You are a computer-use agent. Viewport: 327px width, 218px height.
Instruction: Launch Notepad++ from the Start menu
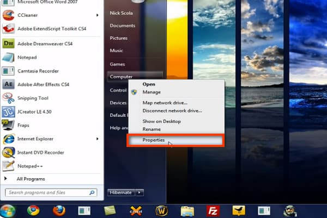tap(50, 166)
